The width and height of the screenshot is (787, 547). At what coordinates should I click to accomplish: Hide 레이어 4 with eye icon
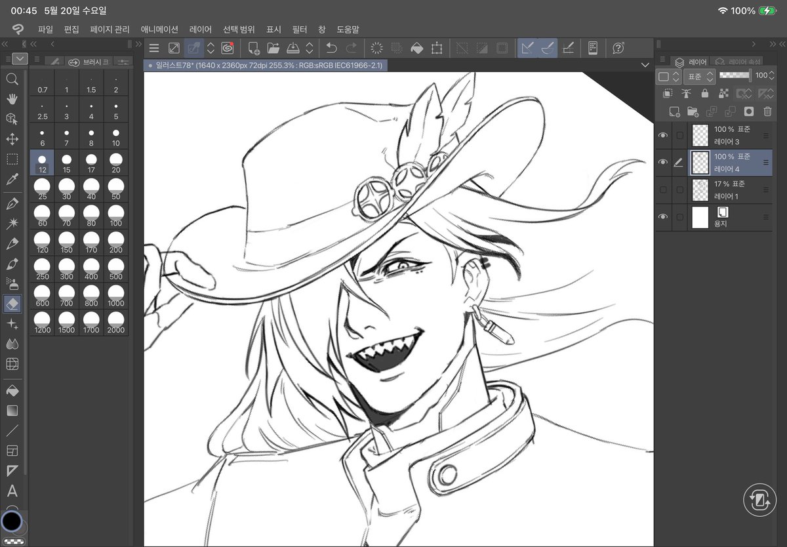point(663,163)
